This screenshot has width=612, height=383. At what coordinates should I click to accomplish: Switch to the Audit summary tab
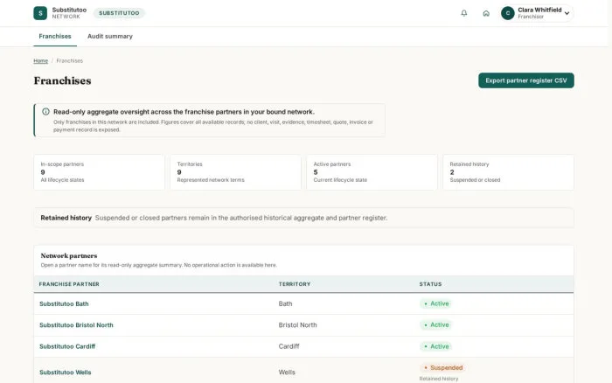[x=110, y=37]
